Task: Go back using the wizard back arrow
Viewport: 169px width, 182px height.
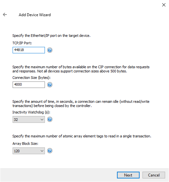Action: tap(5, 15)
